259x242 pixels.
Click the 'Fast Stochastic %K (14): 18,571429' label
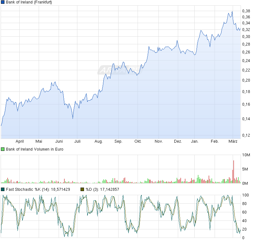38,189
